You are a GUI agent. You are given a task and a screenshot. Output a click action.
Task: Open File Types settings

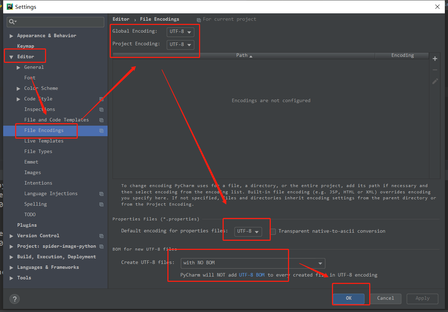38,151
